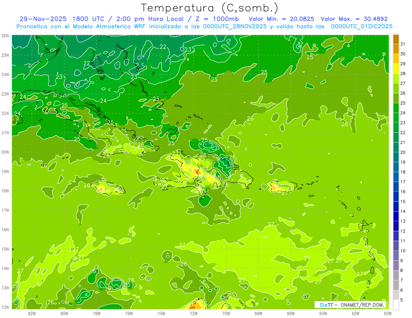Click the '20N' latitude axis label
The width and height of the screenshot is (412, 318).
(x=5, y=152)
